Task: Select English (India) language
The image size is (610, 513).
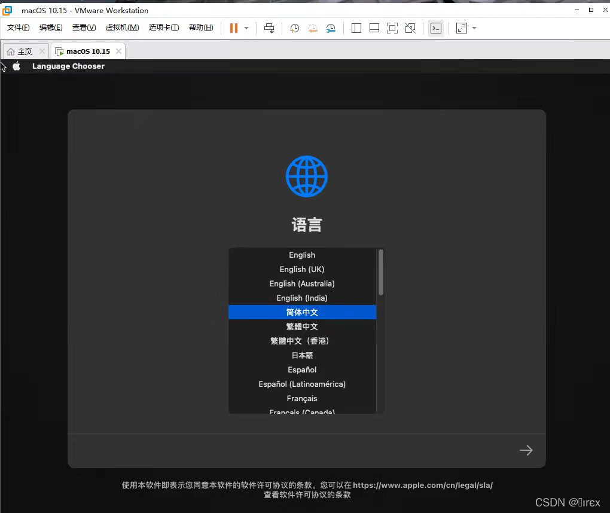Action: tap(302, 298)
